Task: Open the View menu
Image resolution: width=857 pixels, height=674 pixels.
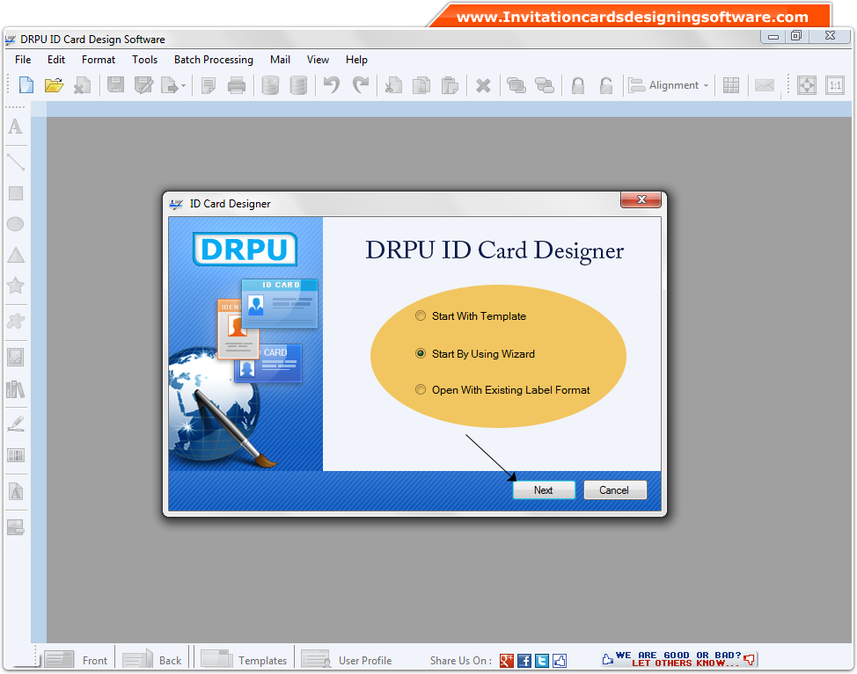Action: pos(318,60)
